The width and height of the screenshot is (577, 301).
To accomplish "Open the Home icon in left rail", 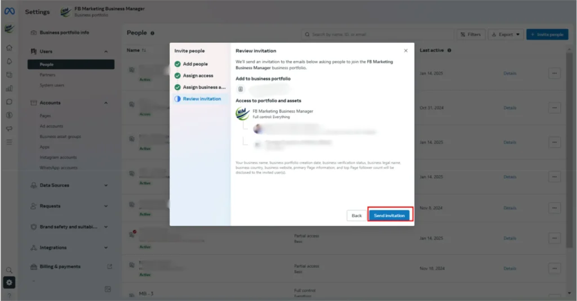I will pyautogui.click(x=9, y=48).
